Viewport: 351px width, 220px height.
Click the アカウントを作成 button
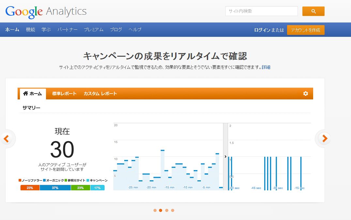click(306, 30)
